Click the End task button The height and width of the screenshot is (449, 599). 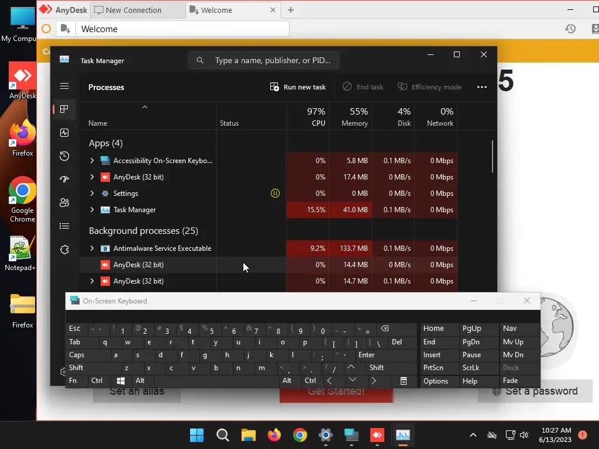(x=363, y=87)
